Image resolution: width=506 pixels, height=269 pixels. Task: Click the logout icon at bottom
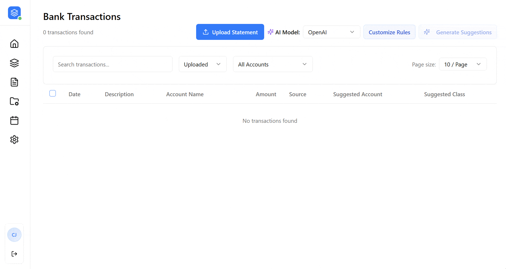14,254
